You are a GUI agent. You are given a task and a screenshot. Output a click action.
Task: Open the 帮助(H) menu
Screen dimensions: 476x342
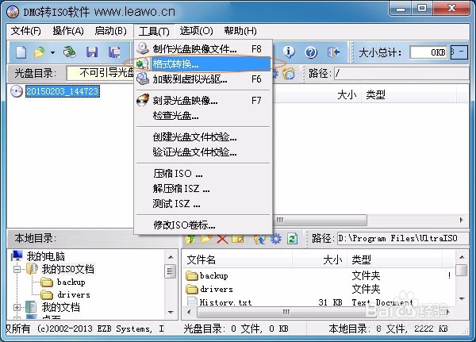(x=240, y=31)
